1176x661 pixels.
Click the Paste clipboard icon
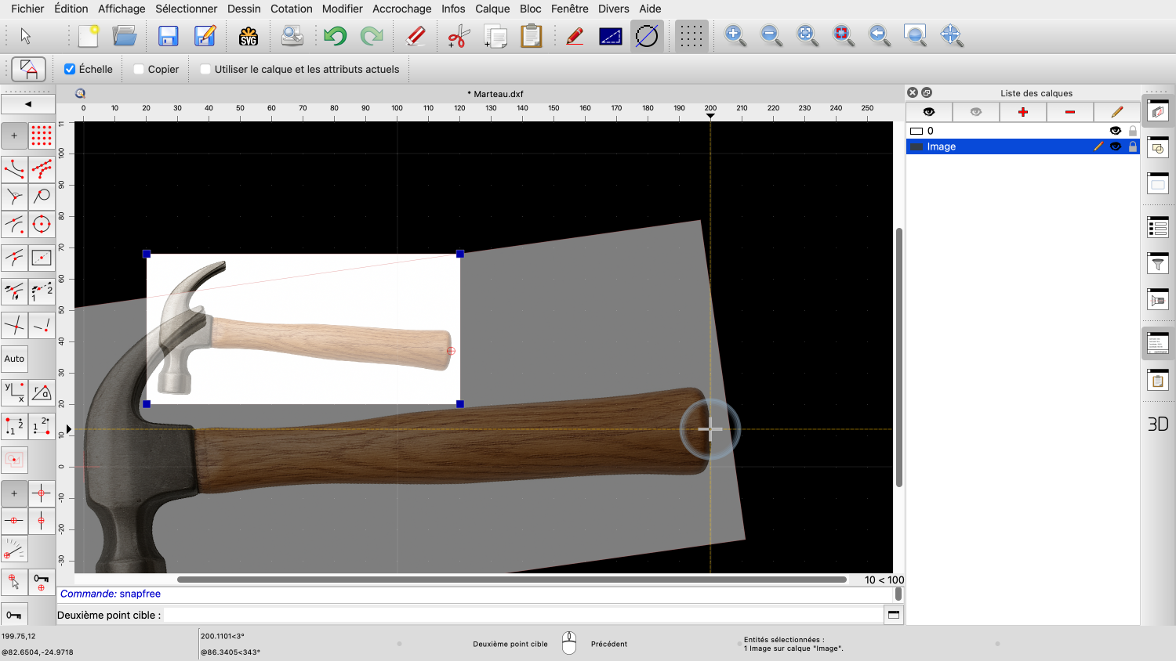tap(532, 36)
